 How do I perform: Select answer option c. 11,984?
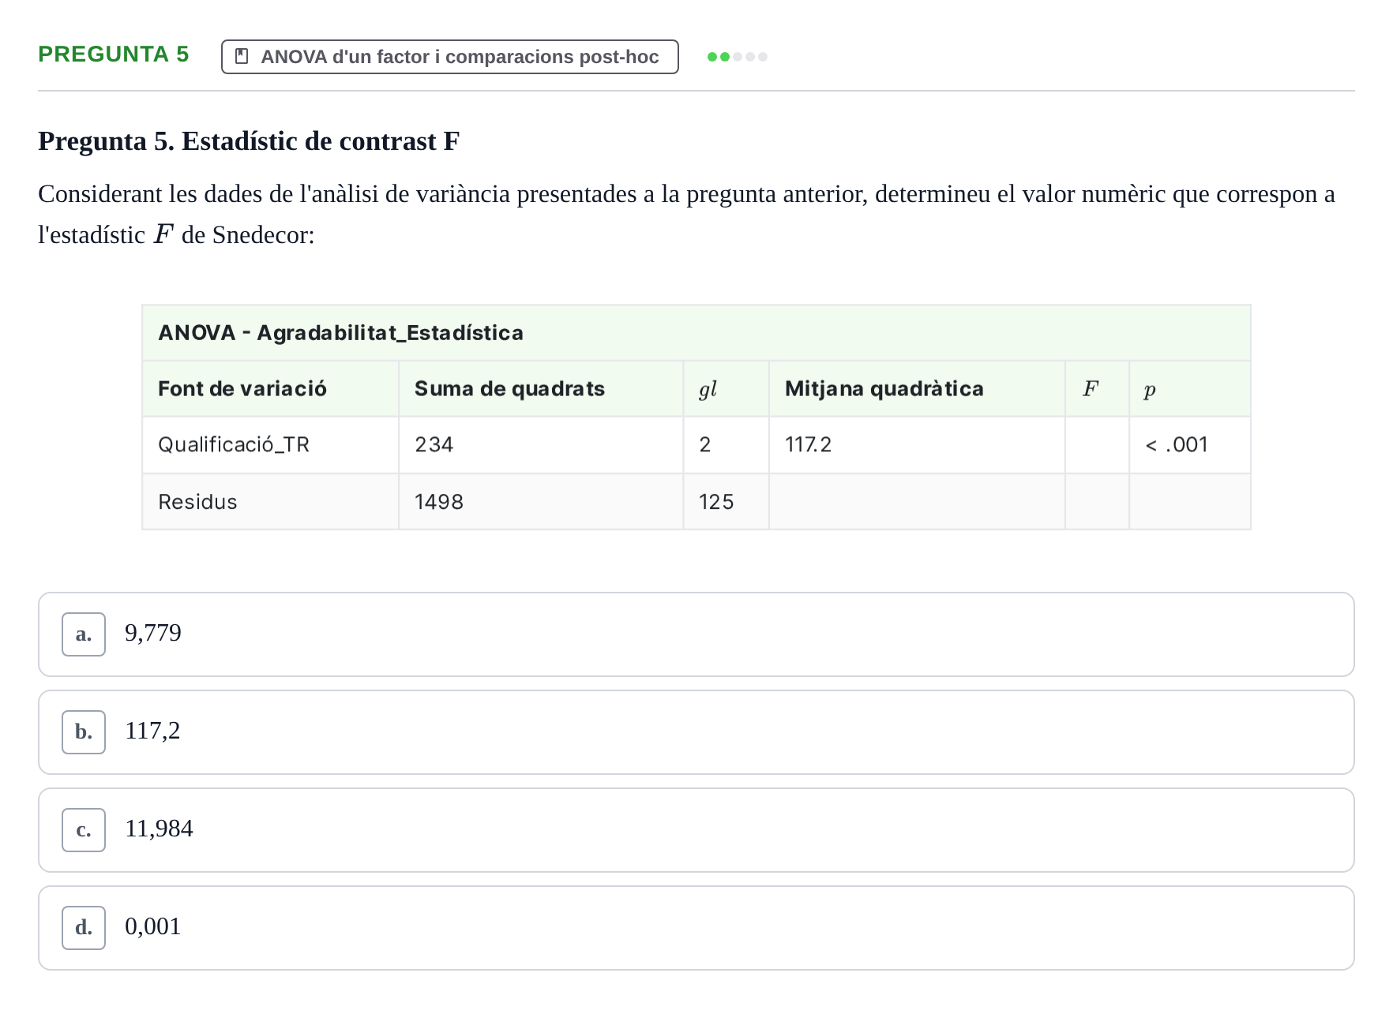696,830
